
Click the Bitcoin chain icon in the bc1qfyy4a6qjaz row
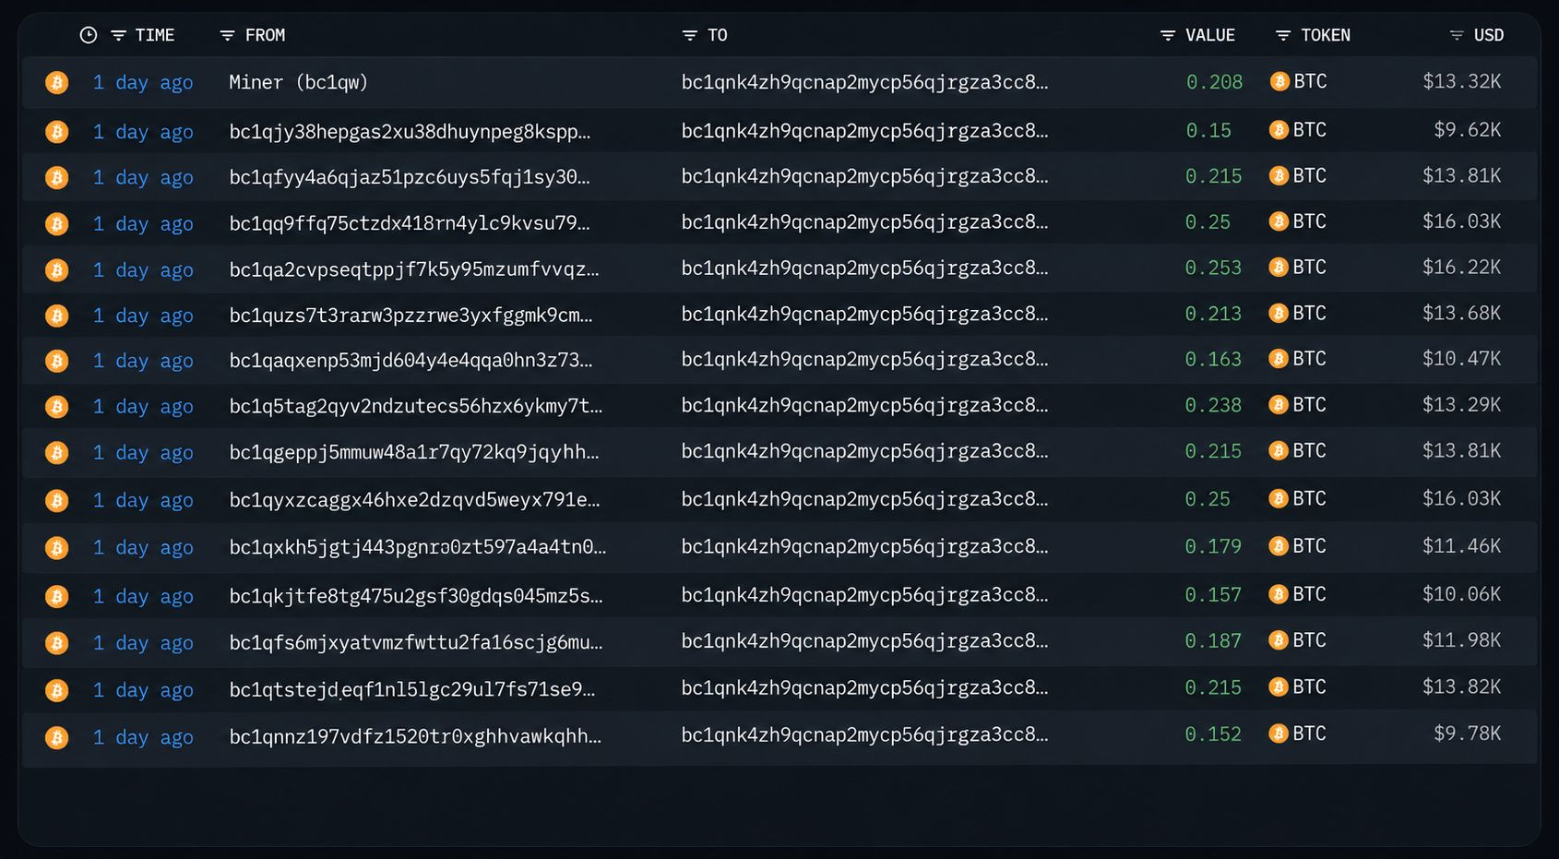coord(57,177)
